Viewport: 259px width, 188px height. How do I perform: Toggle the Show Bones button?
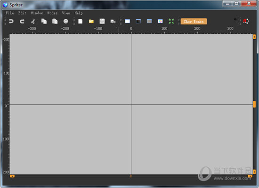tap(194, 22)
